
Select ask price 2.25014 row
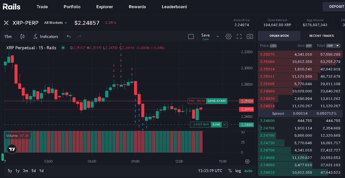pos(300,69)
